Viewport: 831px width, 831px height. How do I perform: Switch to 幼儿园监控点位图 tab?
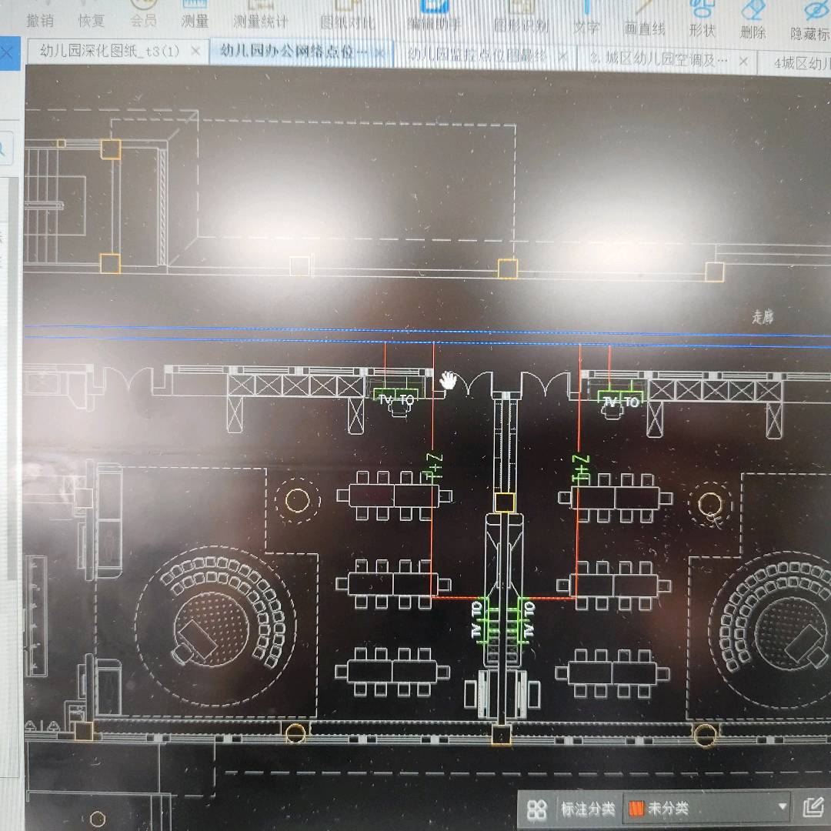[x=477, y=54]
